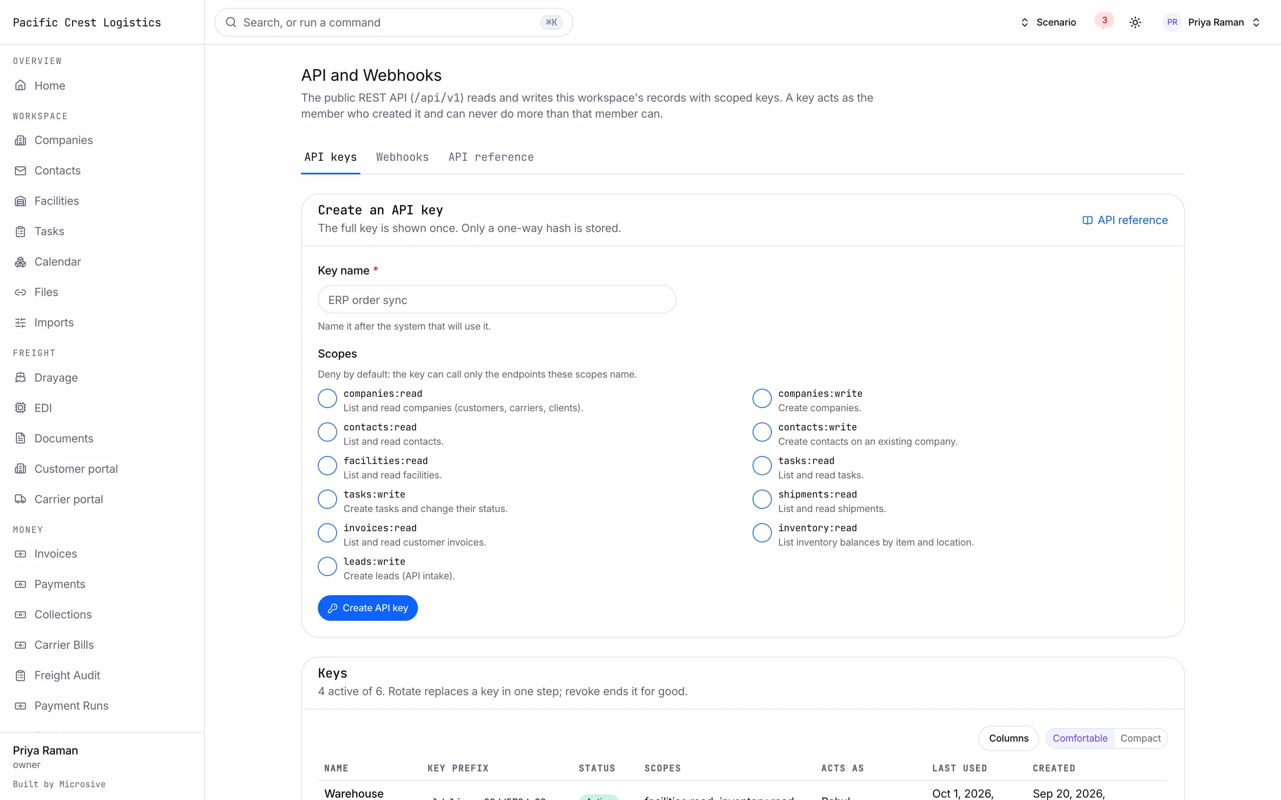The height and width of the screenshot is (800, 1281).
Task: Select Compact table density
Action: click(1140, 738)
